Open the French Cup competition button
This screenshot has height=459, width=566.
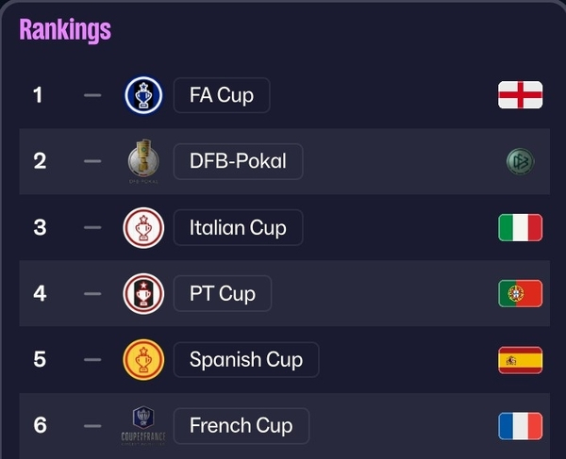coord(241,425)
